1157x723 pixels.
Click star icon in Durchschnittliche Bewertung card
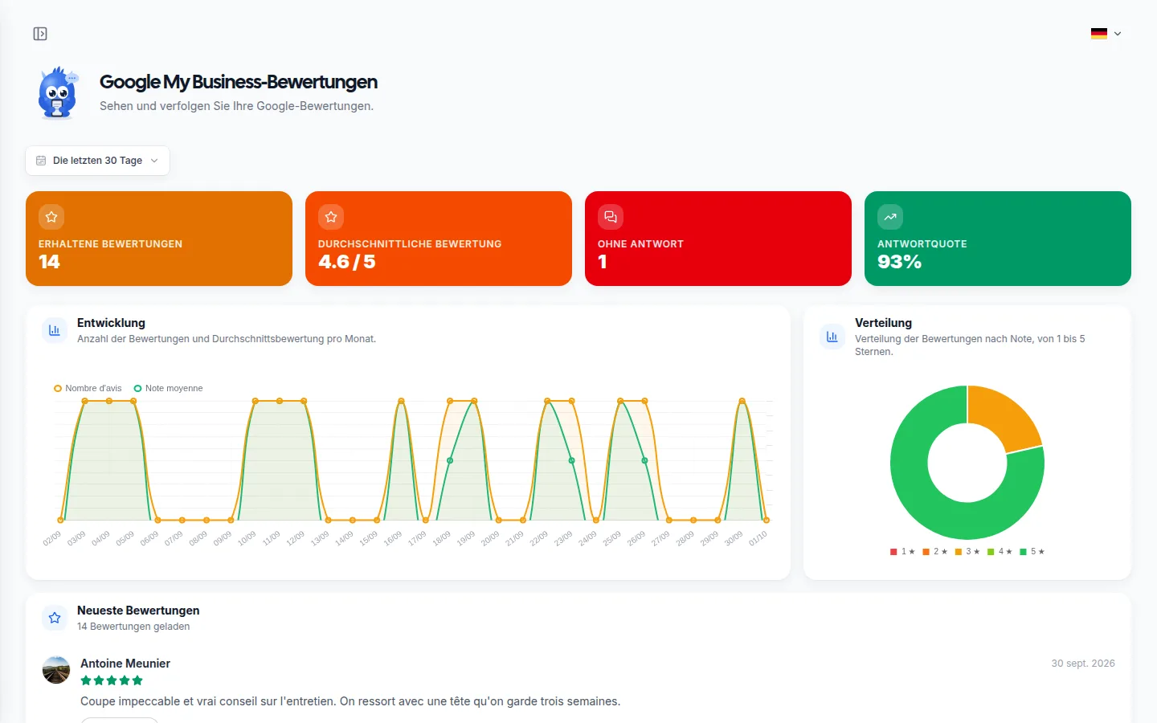point(331,217)
